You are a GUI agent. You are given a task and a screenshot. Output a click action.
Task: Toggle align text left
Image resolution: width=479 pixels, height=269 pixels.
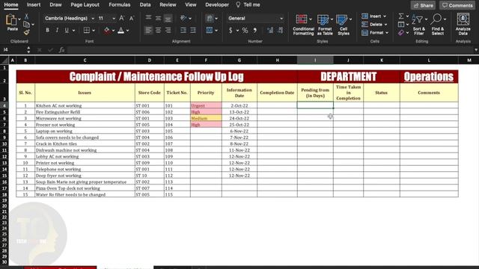148,30
